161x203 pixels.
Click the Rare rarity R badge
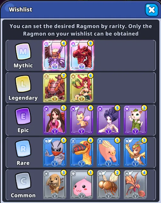[x=23, y=149]
